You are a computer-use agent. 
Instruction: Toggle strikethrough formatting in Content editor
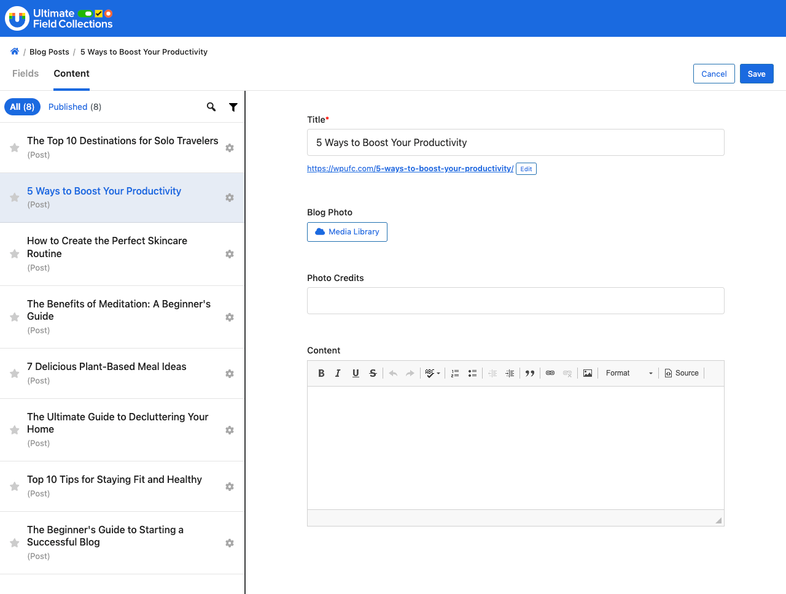(x=373, y=373)
